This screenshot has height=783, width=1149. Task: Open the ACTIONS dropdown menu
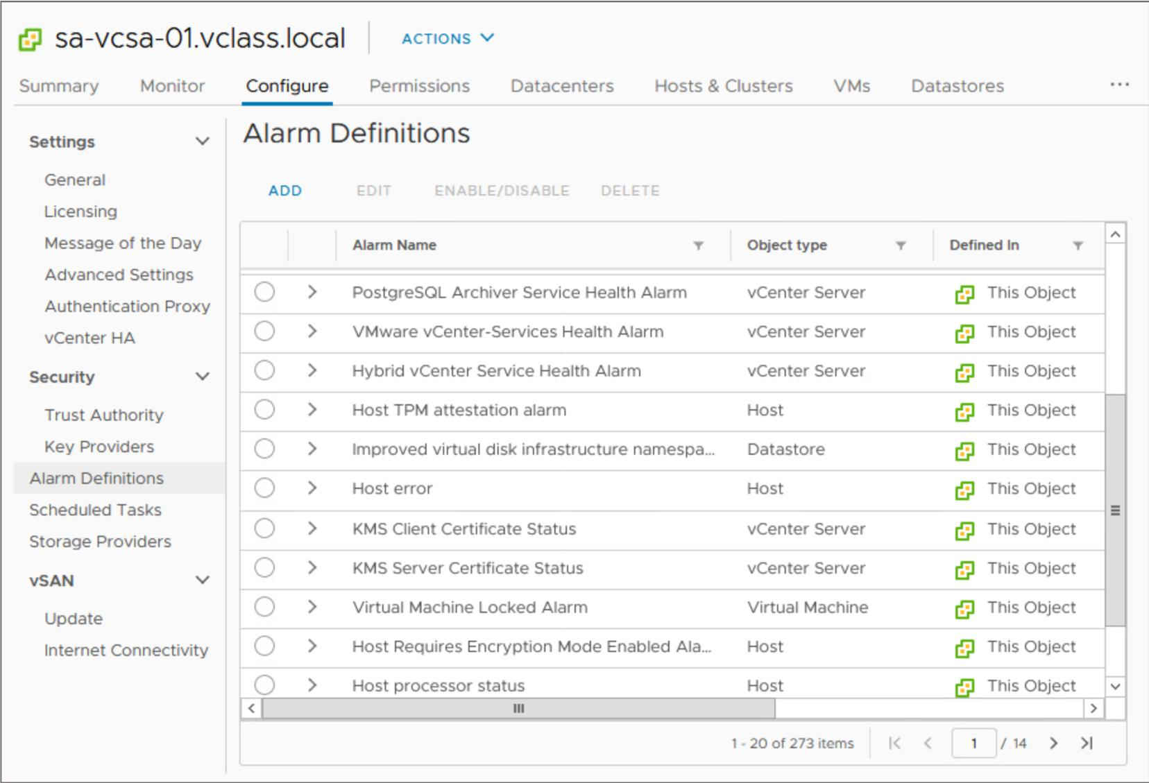[448, 38]
